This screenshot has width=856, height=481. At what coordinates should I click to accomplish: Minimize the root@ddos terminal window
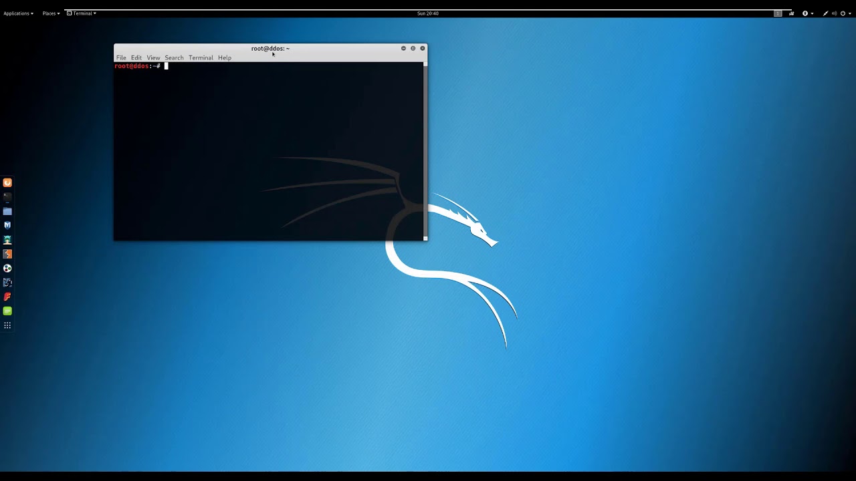coord(403,48)
